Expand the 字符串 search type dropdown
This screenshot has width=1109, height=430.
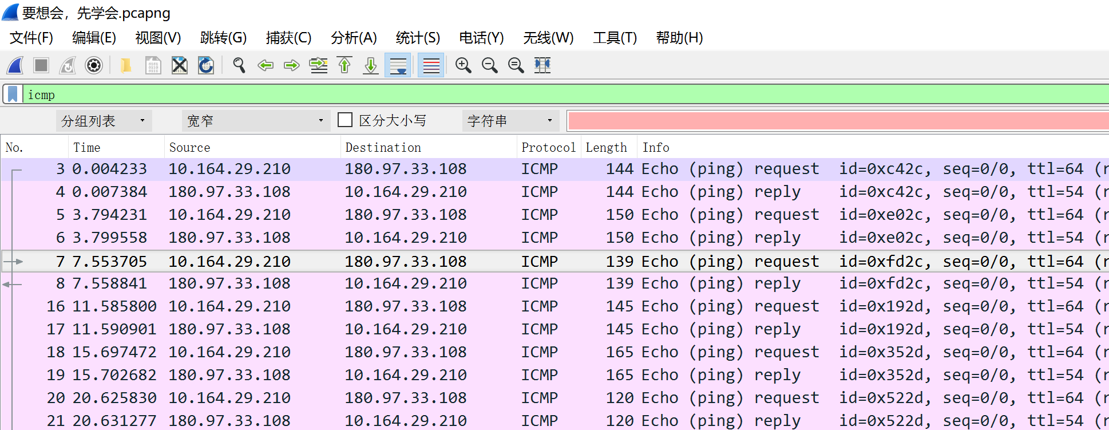coord(510,121)
